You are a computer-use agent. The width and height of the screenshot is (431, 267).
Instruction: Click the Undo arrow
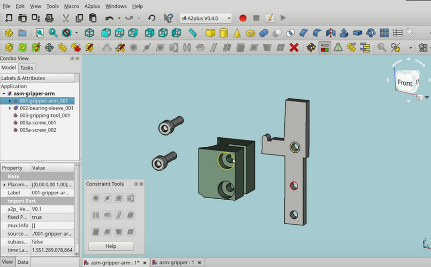pos(109,18)
